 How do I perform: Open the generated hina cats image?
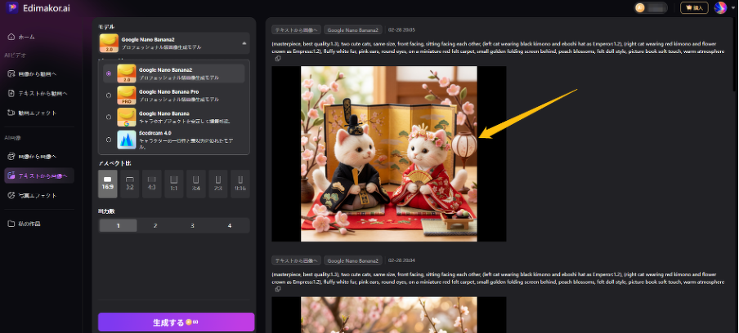388,153
